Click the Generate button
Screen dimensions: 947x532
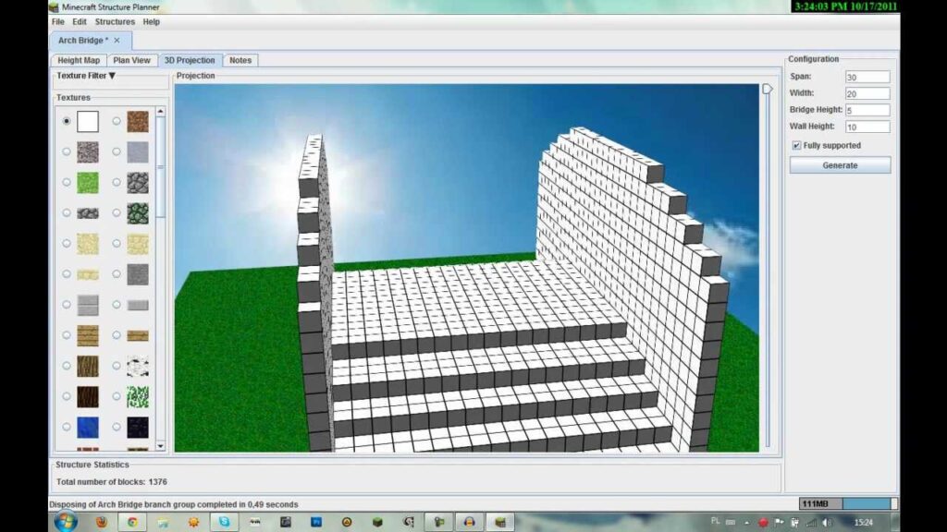pyautogui.click(x=840, y=165)
